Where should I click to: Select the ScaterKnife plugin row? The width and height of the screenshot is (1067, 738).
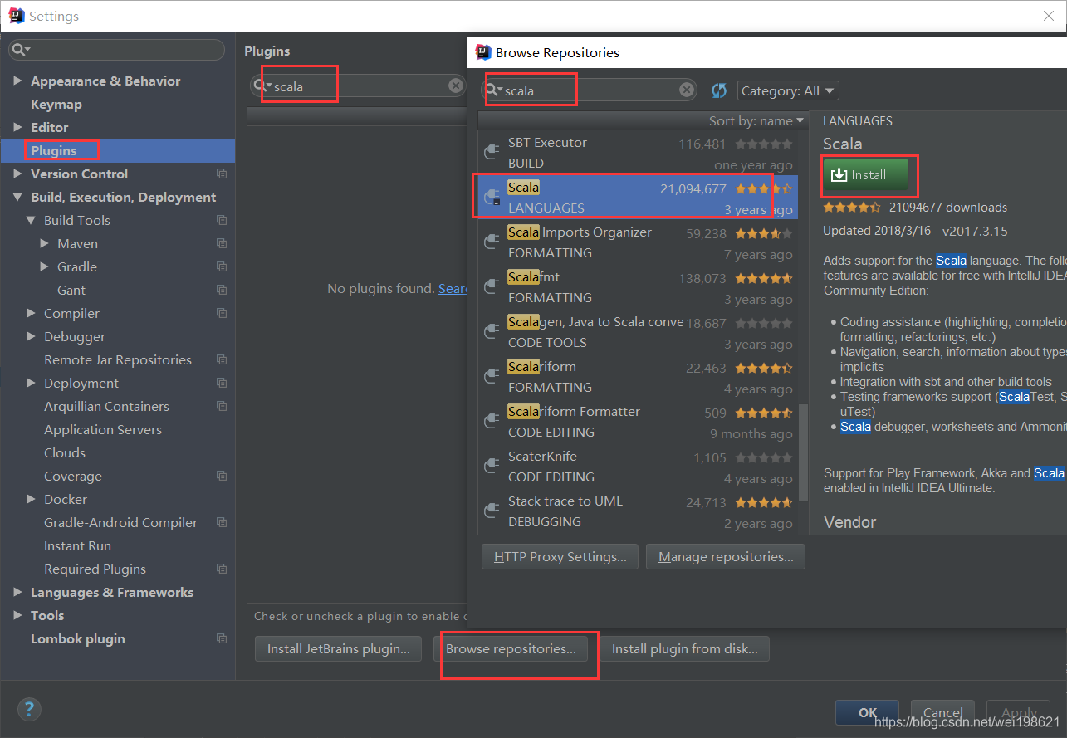tap(638, 467)
